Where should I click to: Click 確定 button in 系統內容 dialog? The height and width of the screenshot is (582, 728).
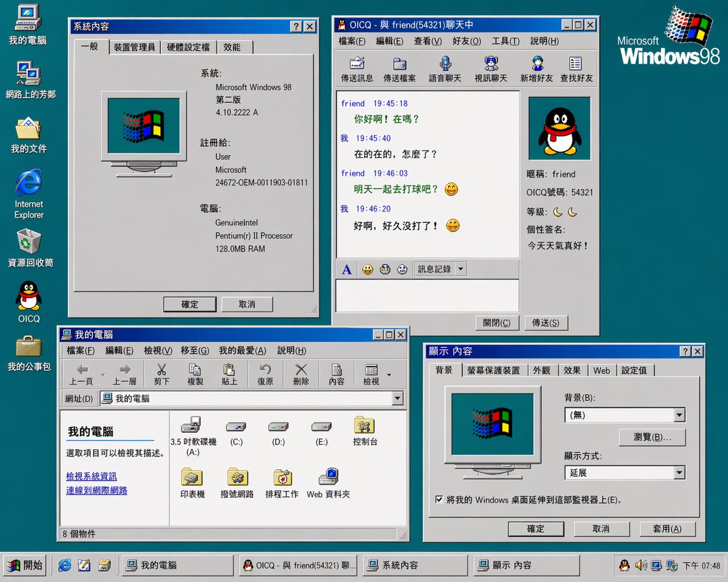(190, 304)
